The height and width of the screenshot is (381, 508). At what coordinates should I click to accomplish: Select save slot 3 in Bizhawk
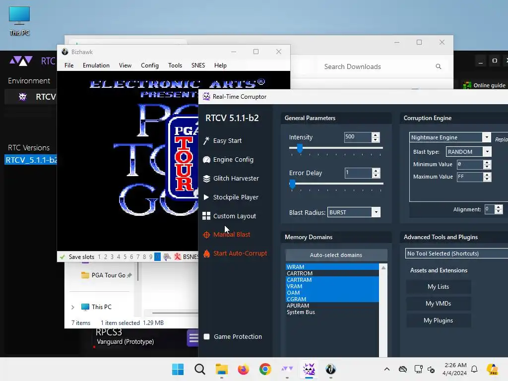click(x=112, y=257)
